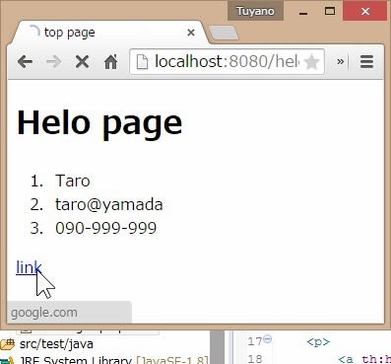The width and height of the screenshot is (391, 364).
Task: Go back with the browser back arrow
Action: (x=25, y=61)
